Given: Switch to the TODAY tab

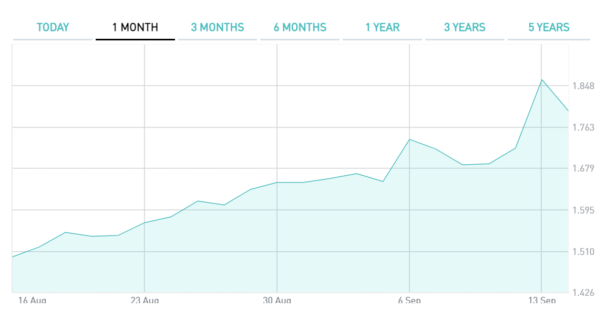Looking at the screenshot, I should point(53,27).
